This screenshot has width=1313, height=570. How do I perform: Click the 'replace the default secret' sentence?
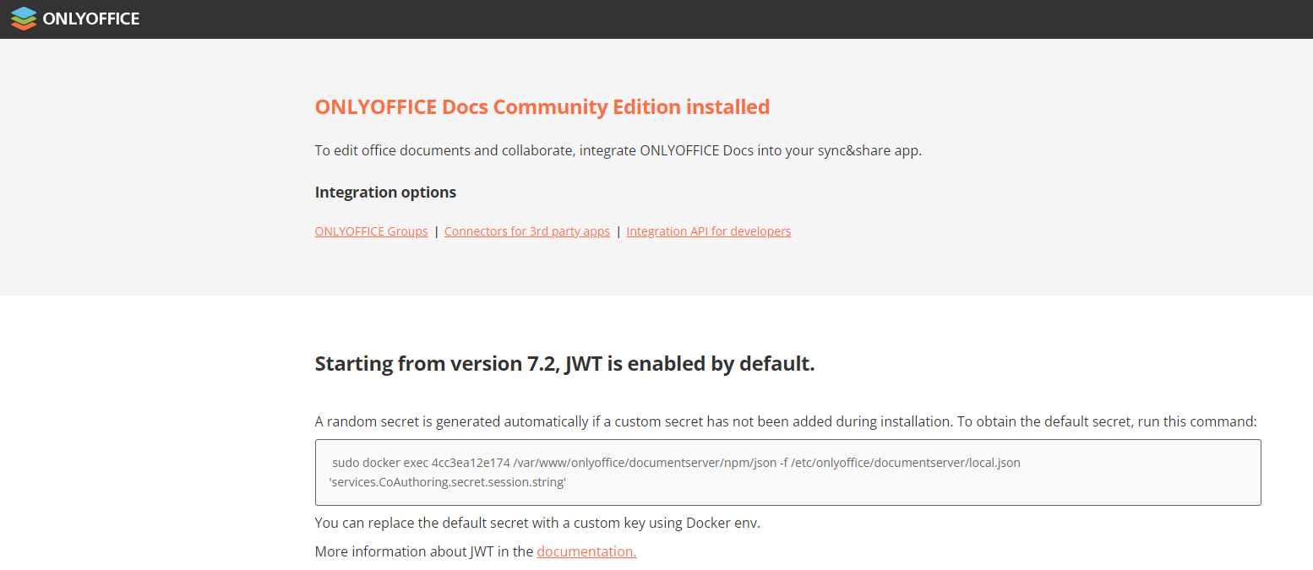coord(537,523)
